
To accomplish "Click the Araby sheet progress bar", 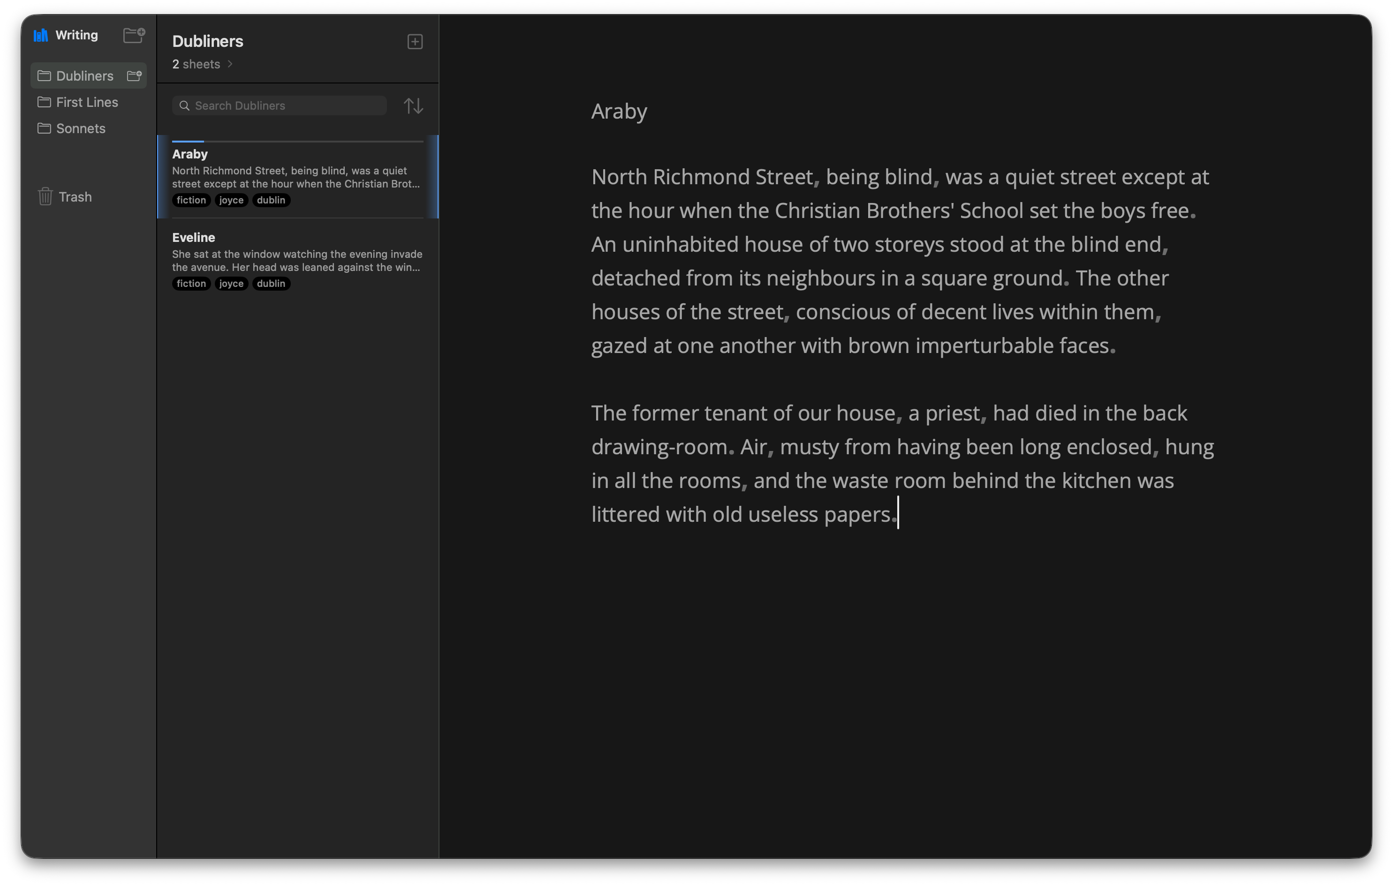I will 298,141.
